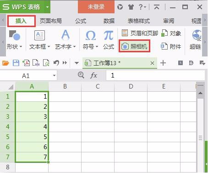208x173 pixels.
Task: Click the undo arrow icon
Action: click(x=56, y=63)
